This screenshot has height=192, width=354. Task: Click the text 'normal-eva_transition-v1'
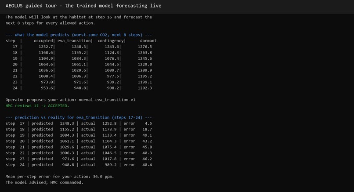pos(107,100)
